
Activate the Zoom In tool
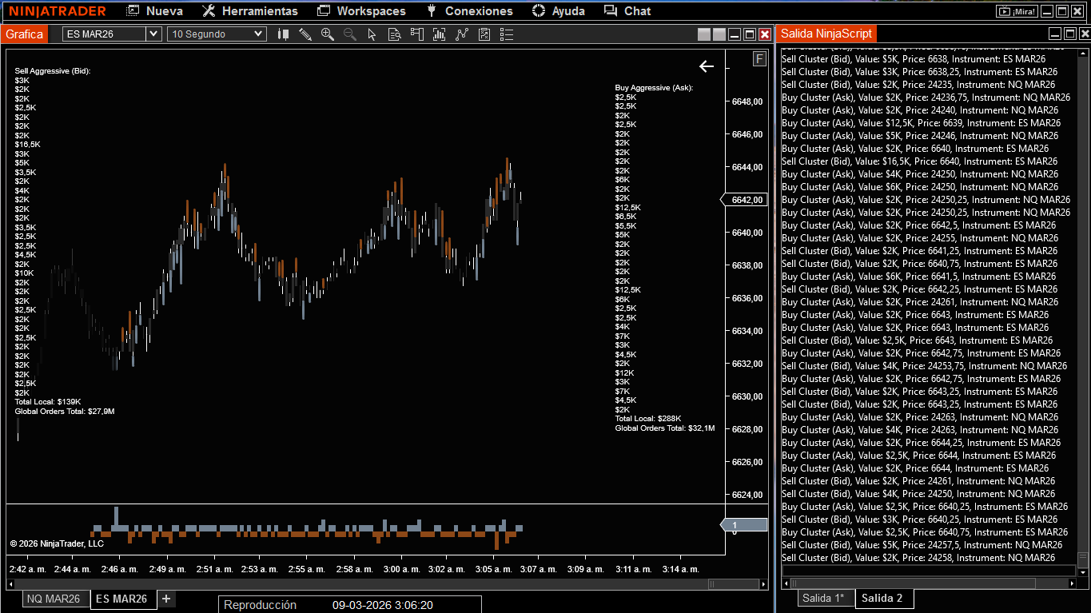(328, 34)
